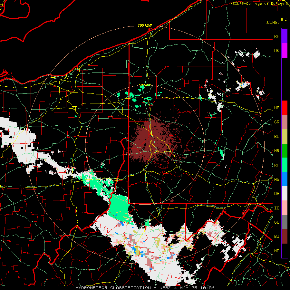Click the BI legend label

coord(276,237)
